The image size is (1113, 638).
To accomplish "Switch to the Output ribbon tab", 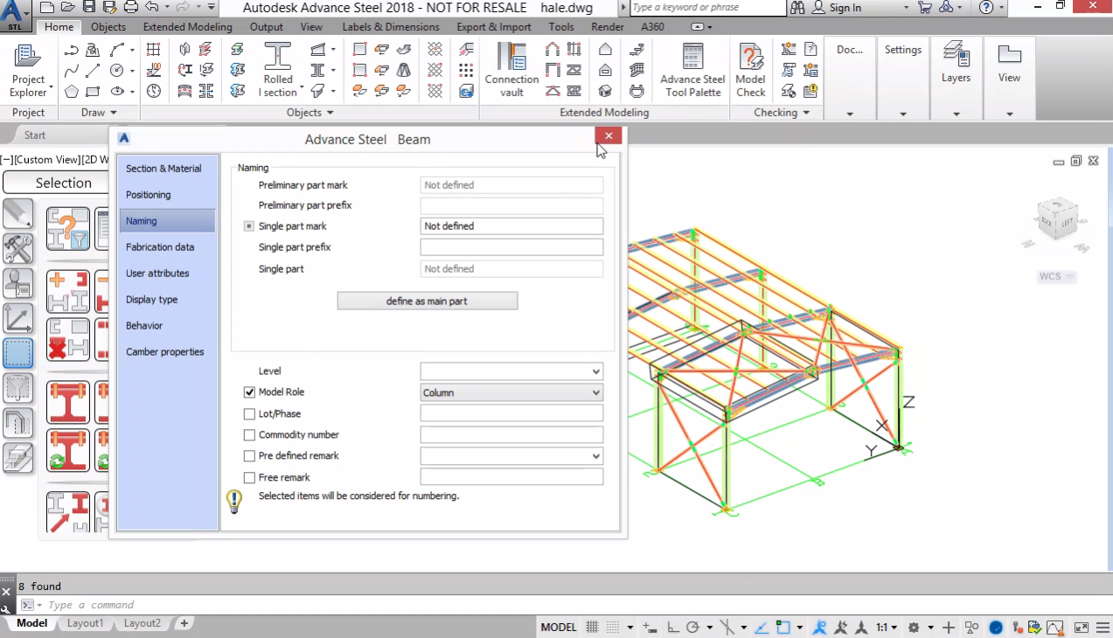I will (267, 27).
